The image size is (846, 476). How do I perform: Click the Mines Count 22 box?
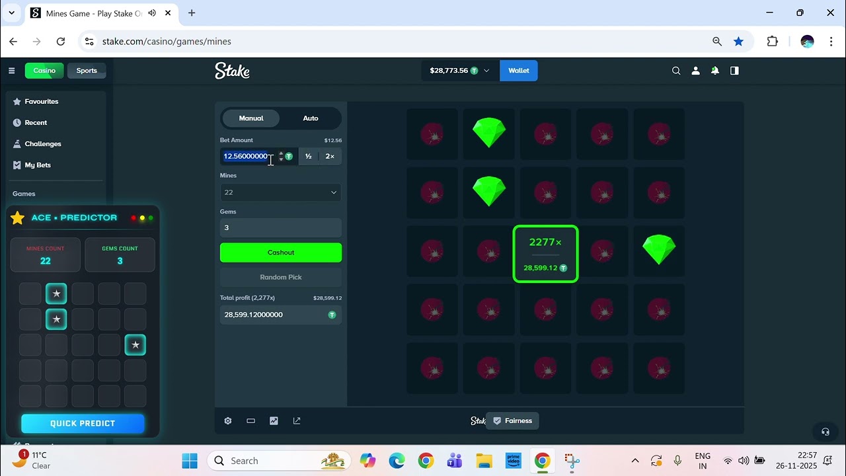point(46,255)
